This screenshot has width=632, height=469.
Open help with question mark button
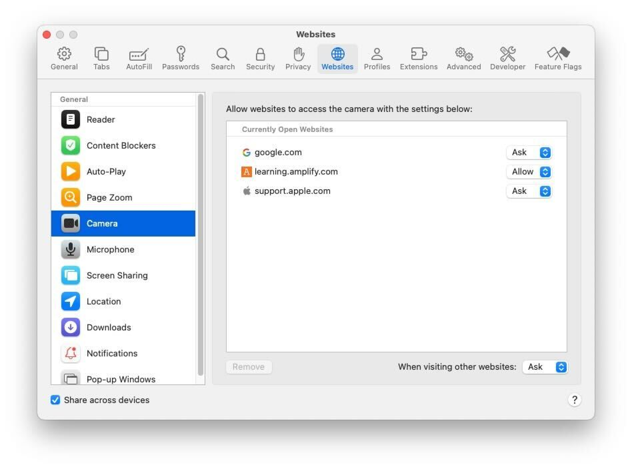pyautogui.click(x=574, y=400)
